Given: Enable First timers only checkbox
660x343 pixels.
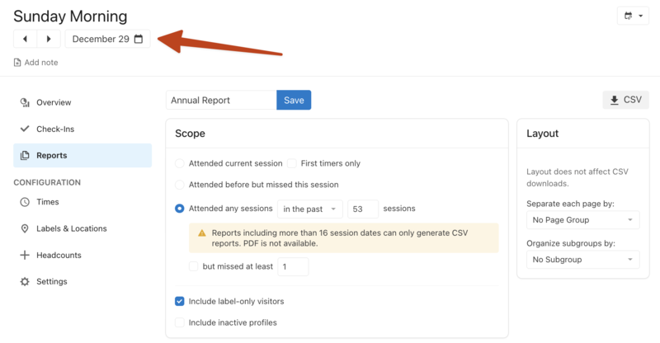Looking at the screenshot, I should coord(292,163).
